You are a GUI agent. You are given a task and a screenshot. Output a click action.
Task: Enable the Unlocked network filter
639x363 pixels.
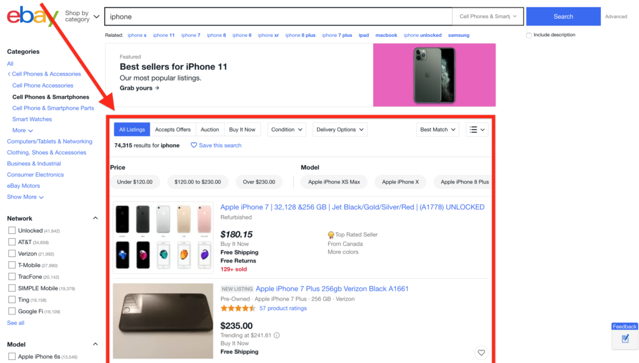click(12, 231)
